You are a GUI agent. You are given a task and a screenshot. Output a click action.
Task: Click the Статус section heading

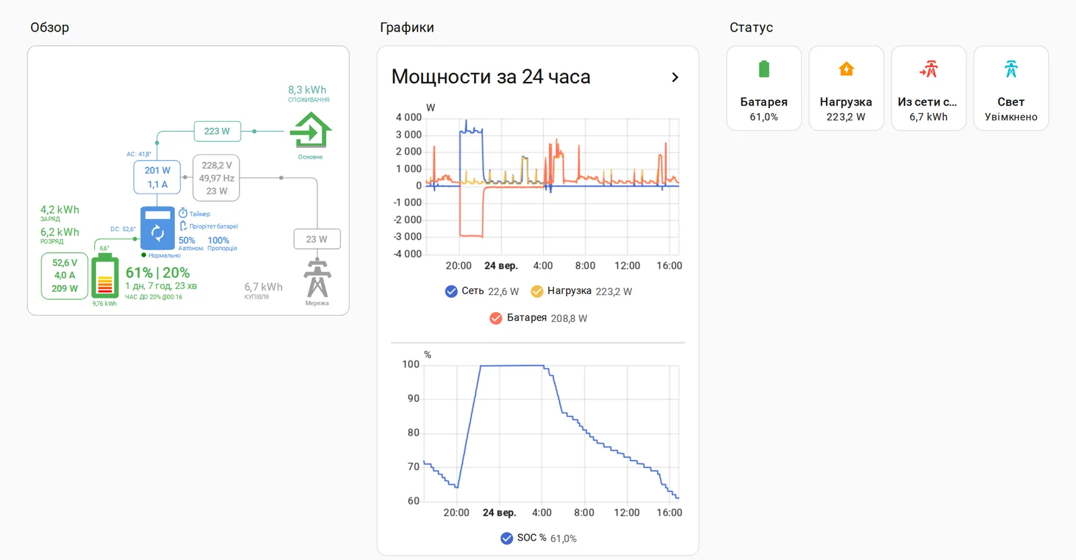click(x=751, y=28)
